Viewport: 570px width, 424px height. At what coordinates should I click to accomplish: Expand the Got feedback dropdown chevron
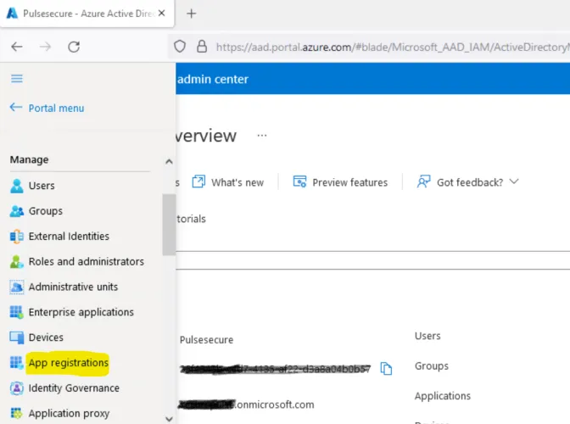coord(514,181)
